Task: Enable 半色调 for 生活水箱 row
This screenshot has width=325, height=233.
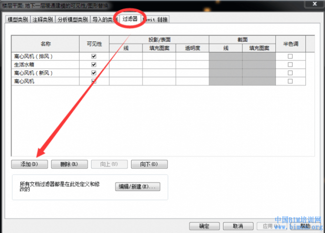Action: point(290,64)
